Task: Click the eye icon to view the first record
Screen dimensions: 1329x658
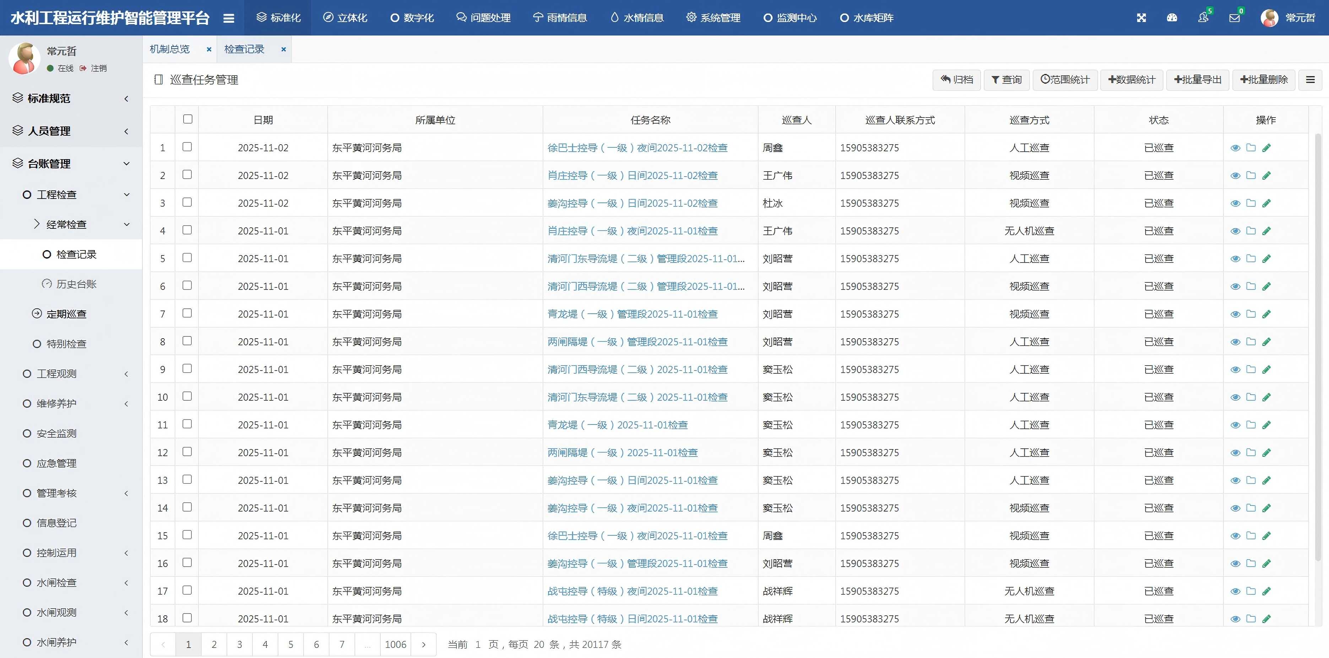Action: (1236, 147)
